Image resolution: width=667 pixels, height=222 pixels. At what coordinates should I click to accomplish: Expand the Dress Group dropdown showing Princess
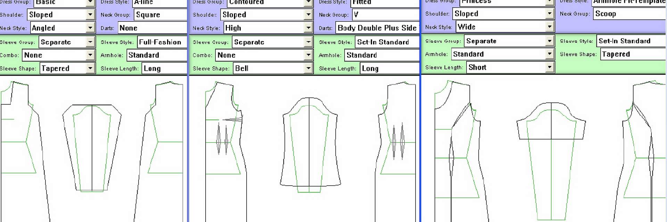[x=549, y=2]
